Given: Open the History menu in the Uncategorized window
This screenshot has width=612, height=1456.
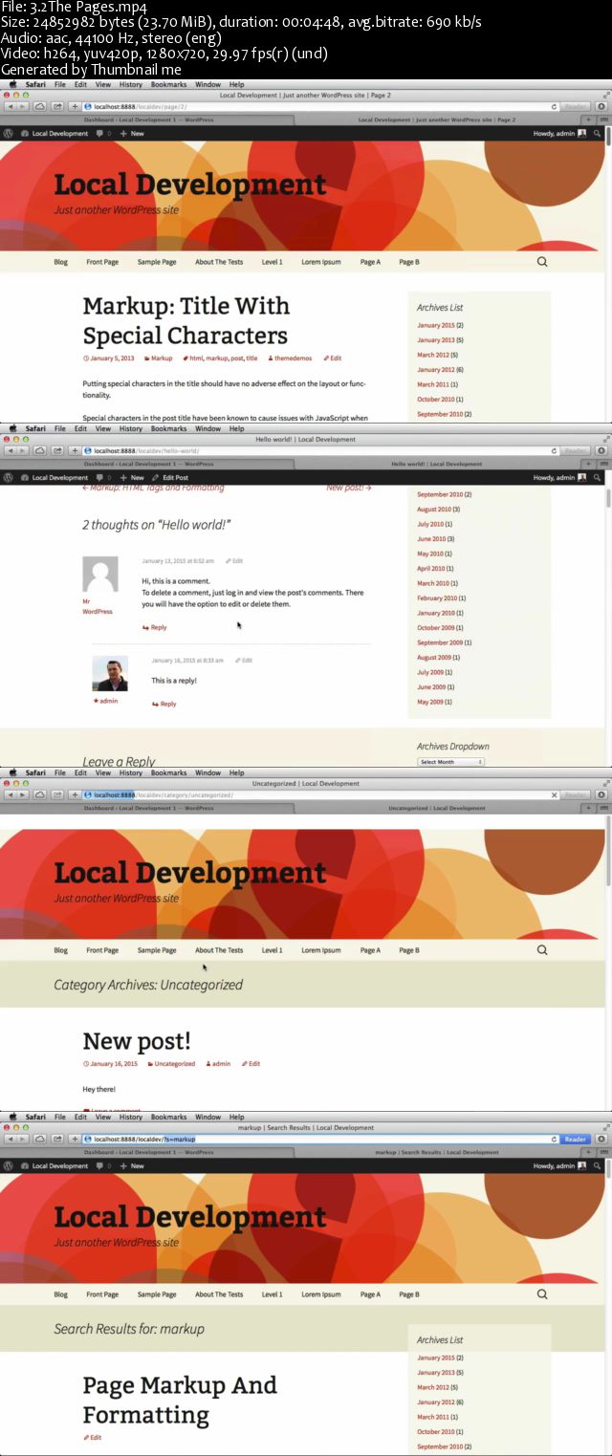Looking at the screenshot, I should pyautogui.click(x=131, y=772).
